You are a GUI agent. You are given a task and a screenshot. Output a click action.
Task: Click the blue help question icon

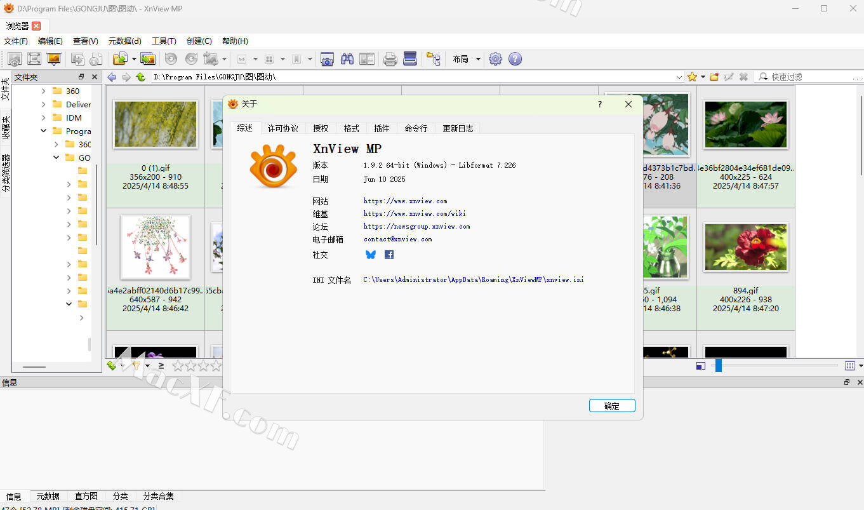coord(515,59)
